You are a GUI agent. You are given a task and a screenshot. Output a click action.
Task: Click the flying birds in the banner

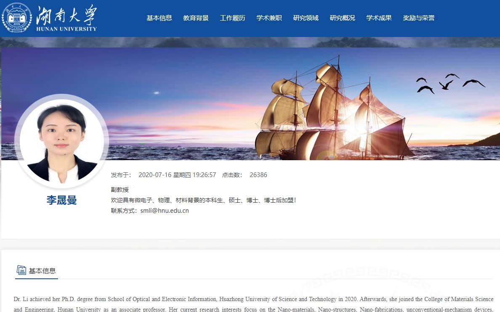click(450, 84)
